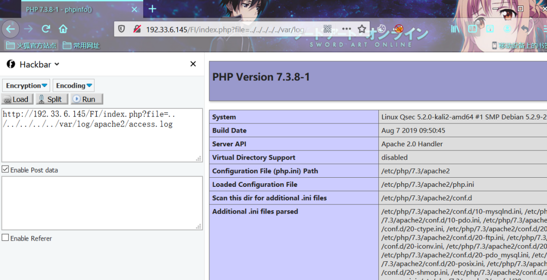Click the Server API row label
Viewport: 547px width, 280px height.
click(x=229, y=144)
